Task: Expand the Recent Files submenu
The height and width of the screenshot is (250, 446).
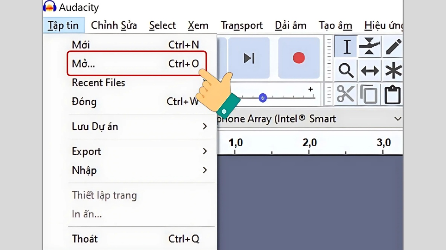Action: pos(136,83)
